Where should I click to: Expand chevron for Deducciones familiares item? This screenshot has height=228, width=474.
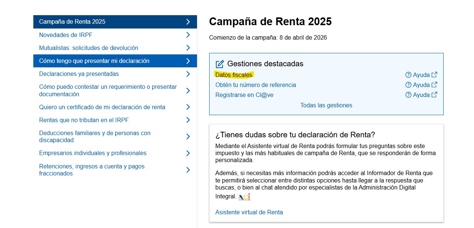tap(188, 137)
